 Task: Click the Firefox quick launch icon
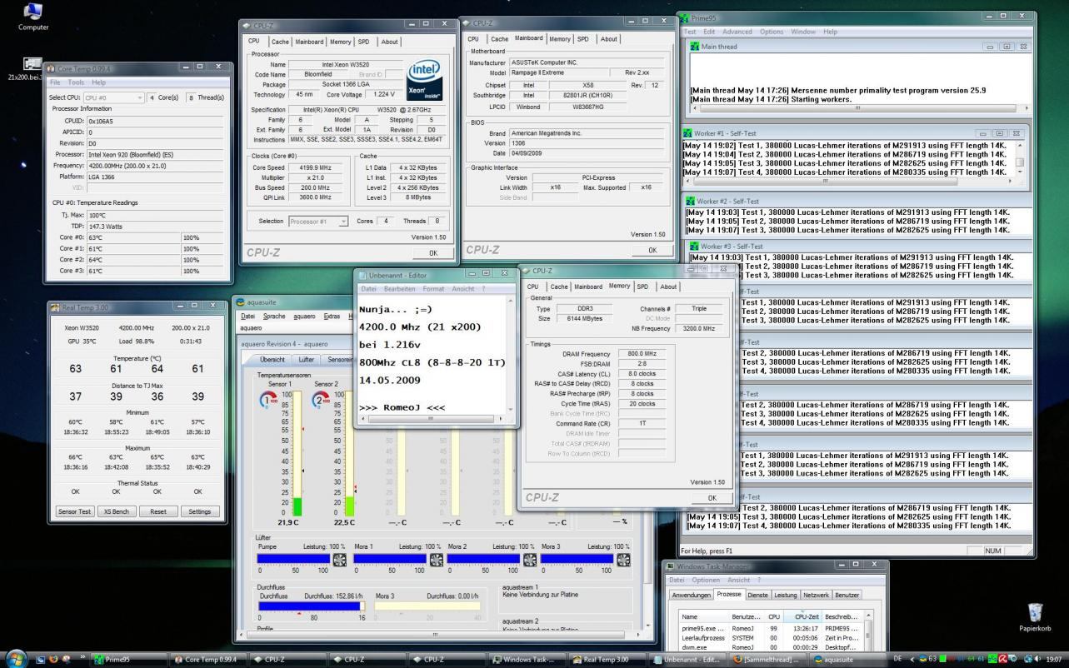coord(55,659)
